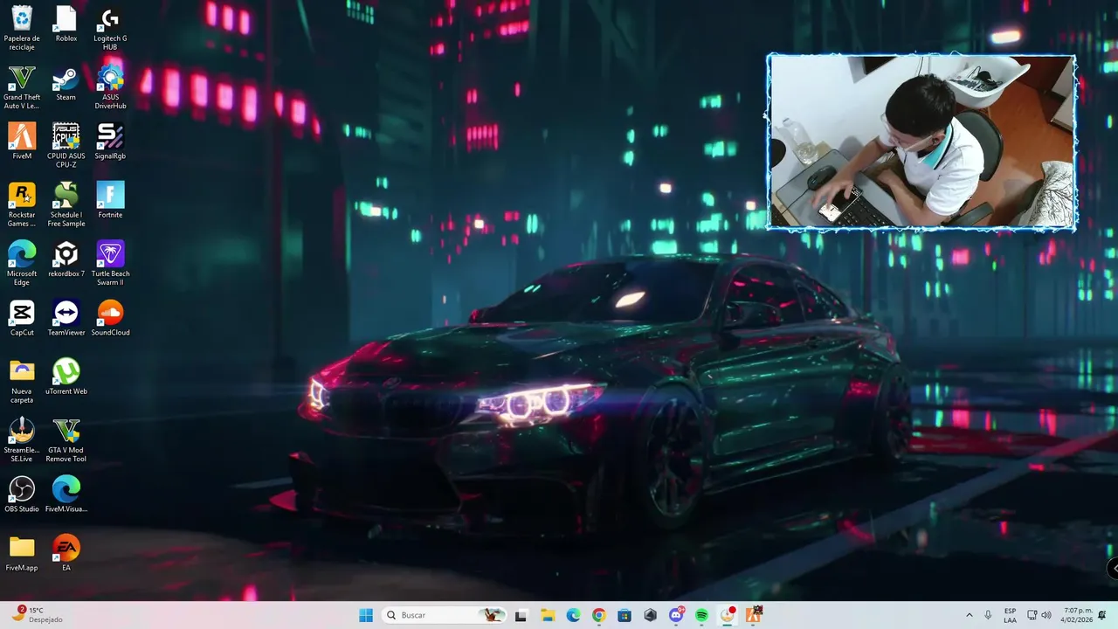The width and height of the screenshot is (1118, 629).
Task: Select the Microsoft Edge desktop shortcut
Action: [x=22, y=263]
